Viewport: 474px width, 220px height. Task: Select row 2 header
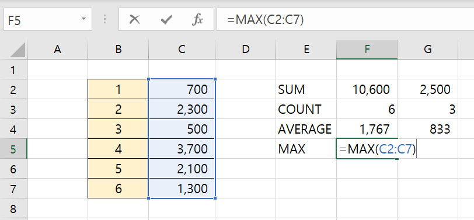[x=13, y=89]
